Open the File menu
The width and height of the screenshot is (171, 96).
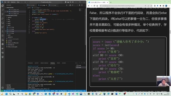tap(5, 2)
